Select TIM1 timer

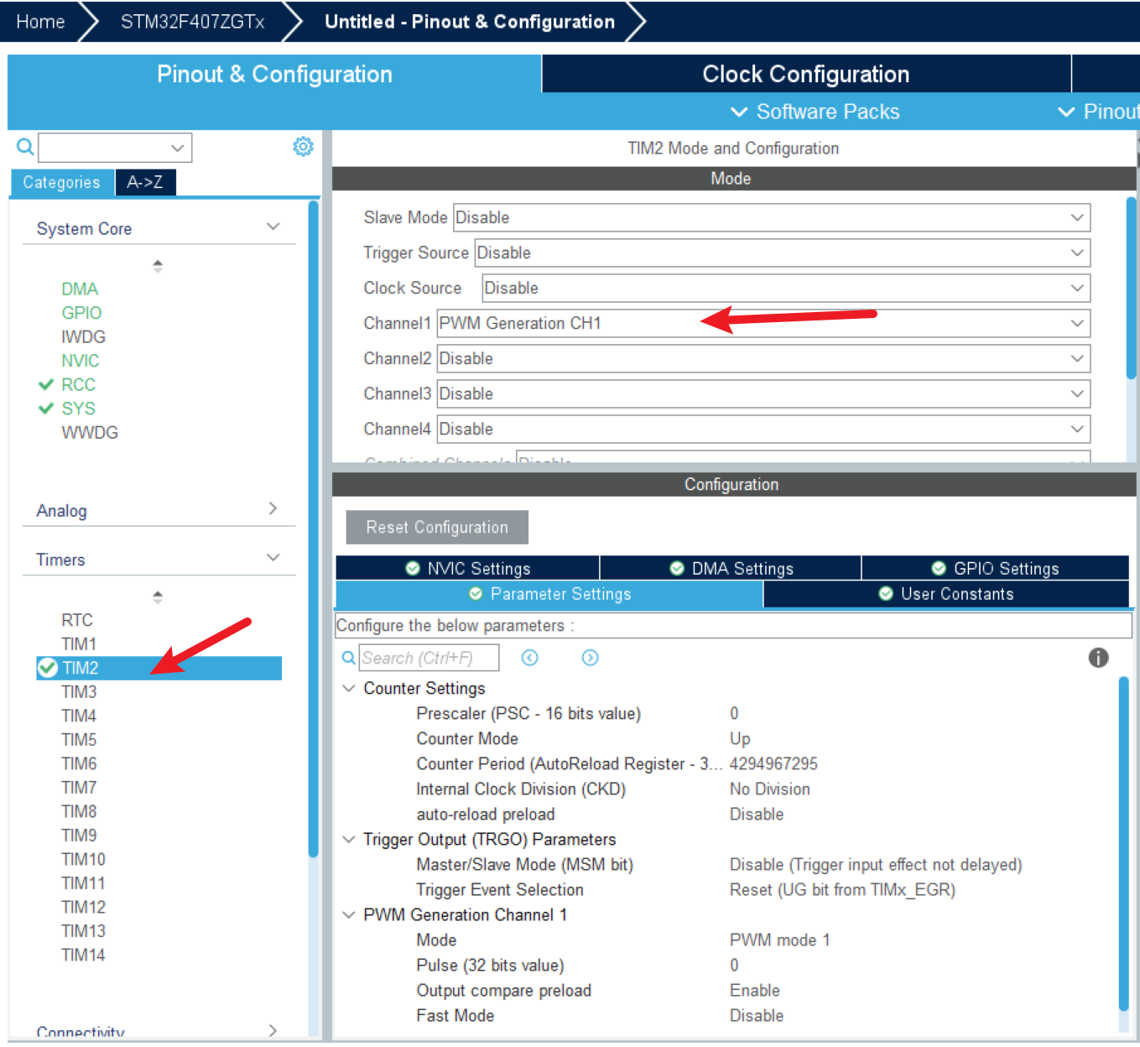(x=79, y=643)
